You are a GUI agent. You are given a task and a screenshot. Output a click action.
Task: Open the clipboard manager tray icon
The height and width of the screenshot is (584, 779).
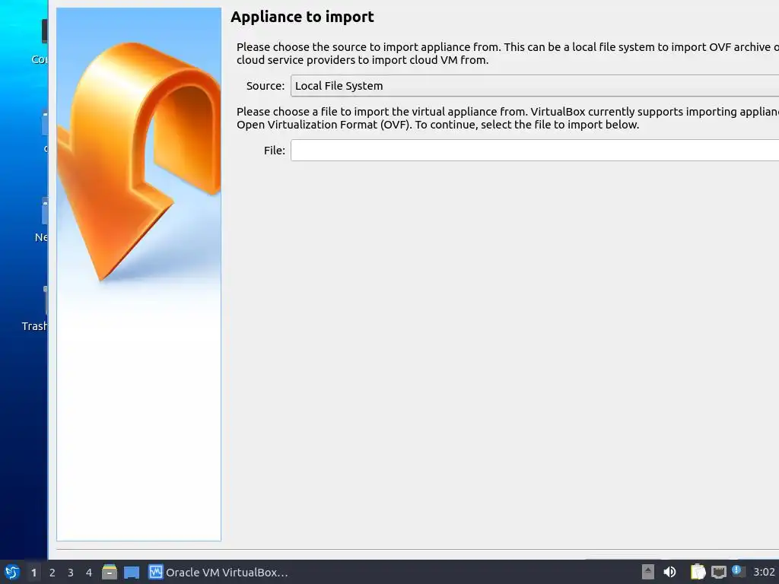[698, 572]
